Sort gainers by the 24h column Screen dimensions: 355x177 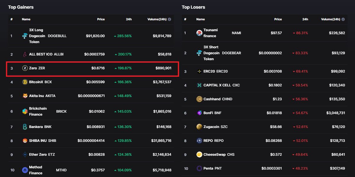pyautogui.click(x=128, y=19)
